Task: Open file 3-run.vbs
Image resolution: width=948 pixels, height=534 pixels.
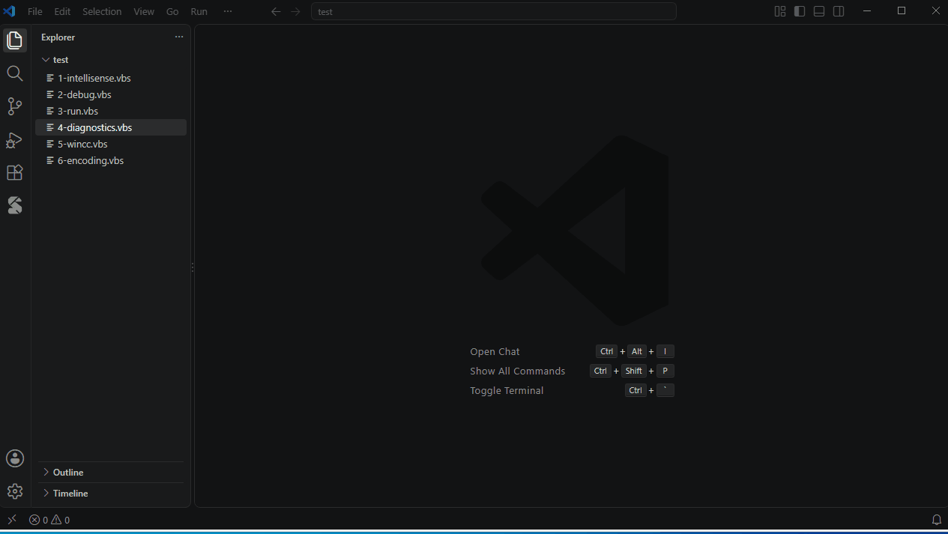Action: click(x=111, y=111)
